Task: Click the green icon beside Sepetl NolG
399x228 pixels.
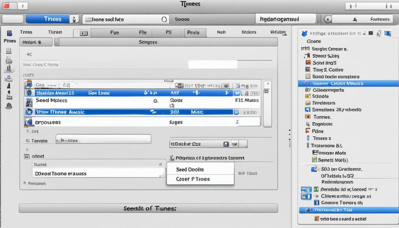Action: coord(314,160)
